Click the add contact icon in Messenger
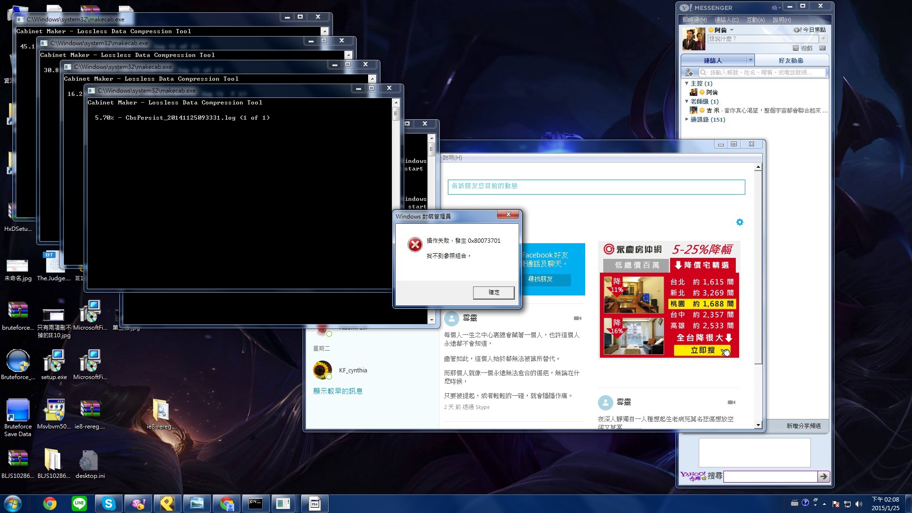Image resolution: width=912 pixels, height=513 pixels. click(689, 73)
